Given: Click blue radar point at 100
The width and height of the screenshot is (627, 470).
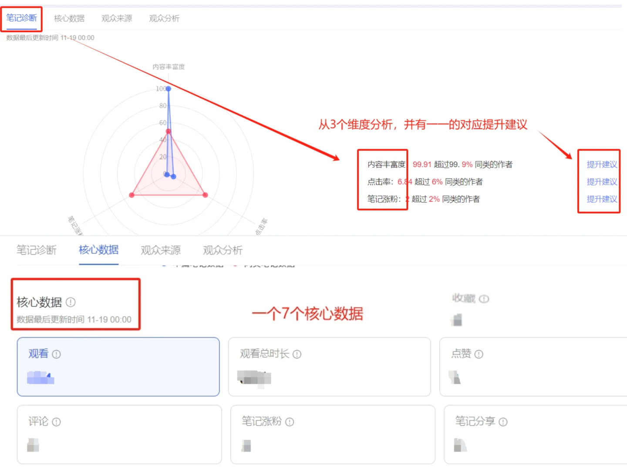Looking at the screenshot, I should click(x=169, y=89).
